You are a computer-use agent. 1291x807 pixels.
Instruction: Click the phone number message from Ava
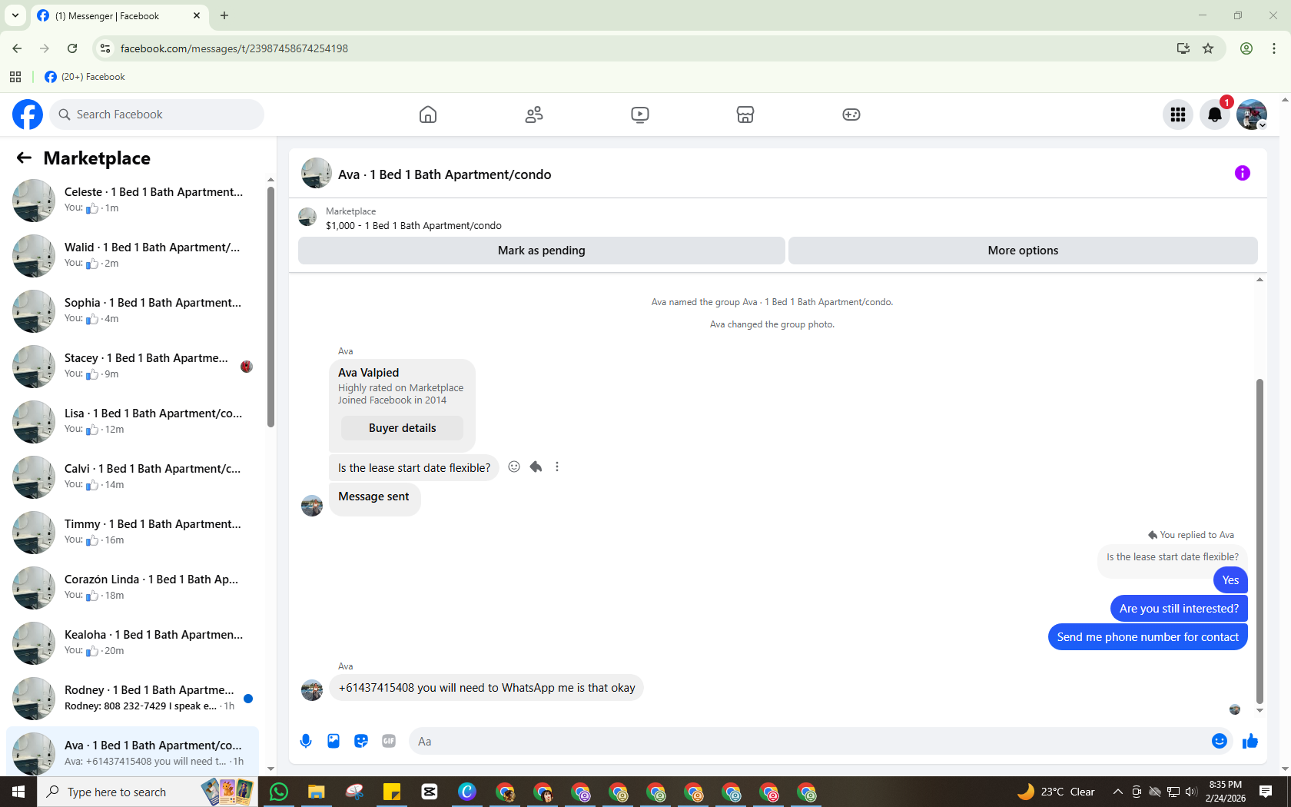(486, 688)
